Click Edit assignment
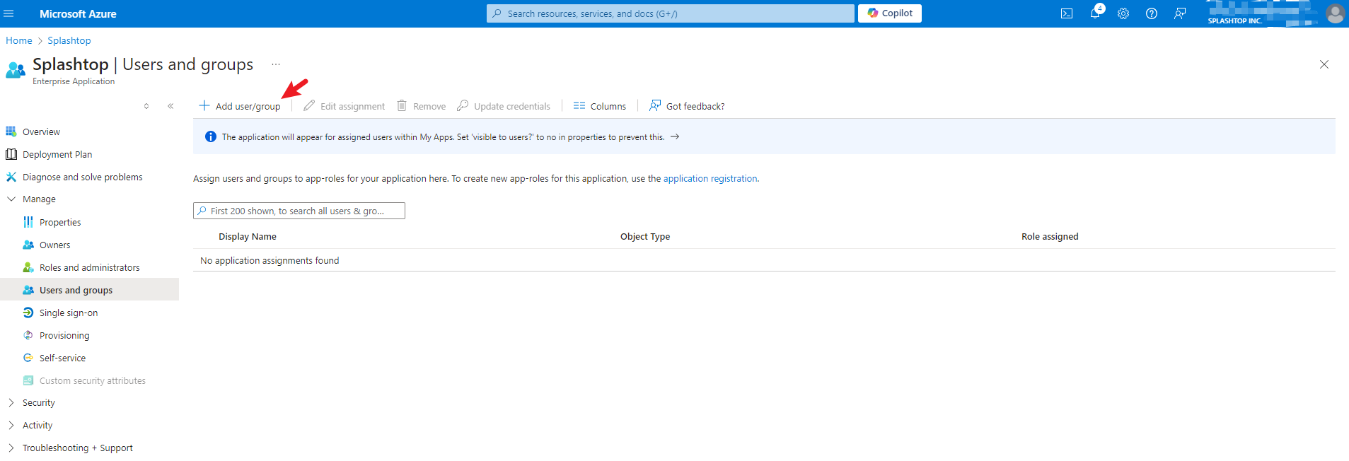The image size is (1349, 461). (x=345, y=106)
